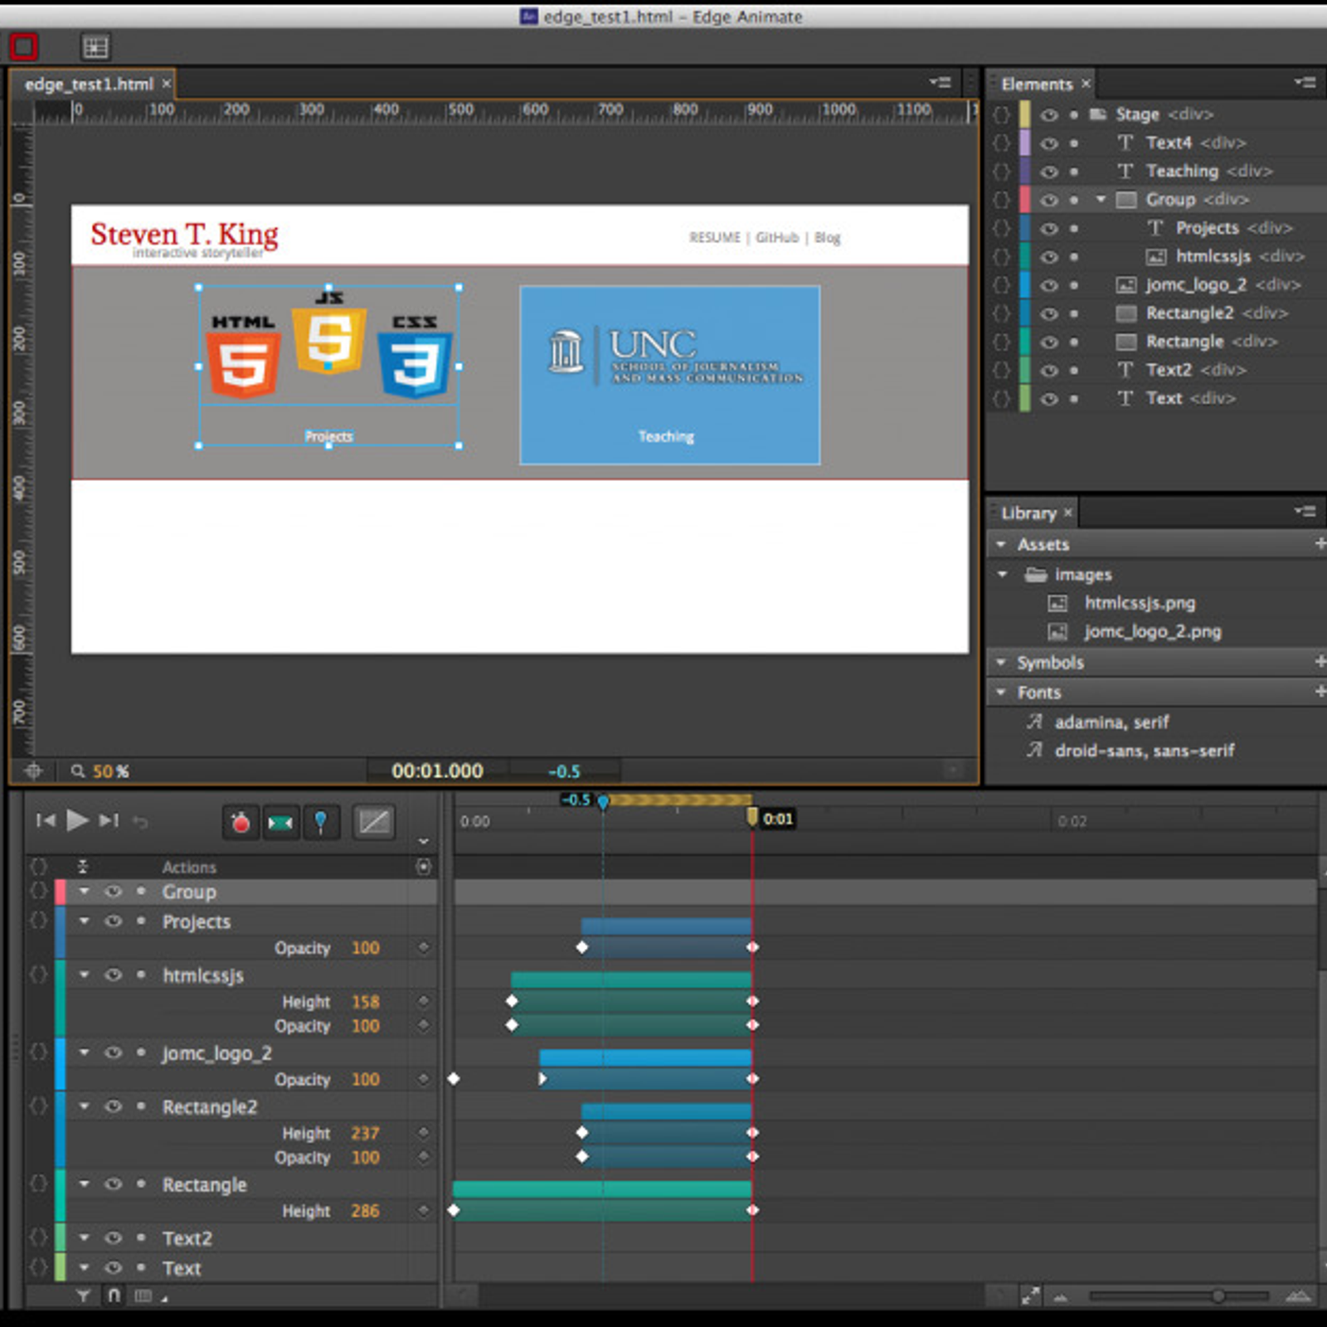
Task: Add a Height keyframe for htmlcssjs
Action: tap(424, 1001)
